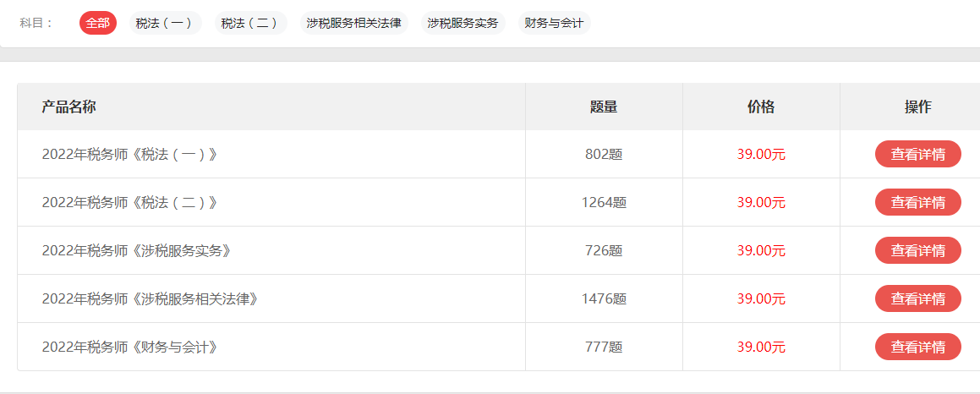Filter by 税法（一） subject
Image resolution: width=980 pixels, height=394 pixels.
166,23
